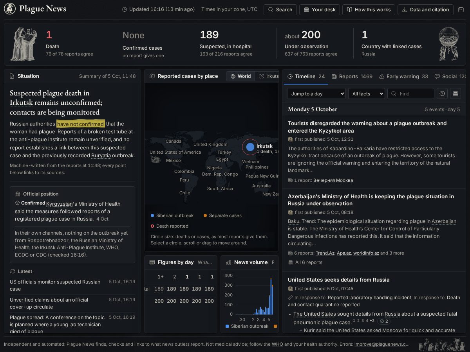Open Your desk
Viewport: 470px width, 352px height.
[320, 10]
